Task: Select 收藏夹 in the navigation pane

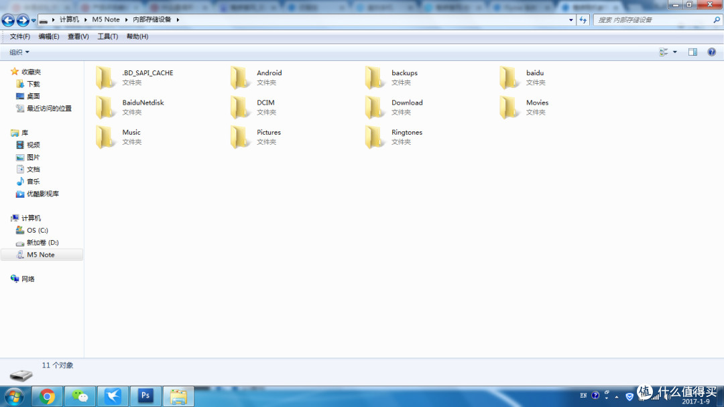Action: point(31,72)
